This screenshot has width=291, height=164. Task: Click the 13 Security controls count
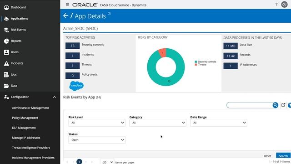(73, 46)
